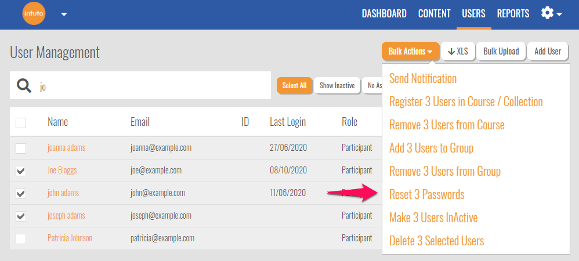
Task: Expand the dropdown arrow beside Intuto logo
Action: click(64, 14)
